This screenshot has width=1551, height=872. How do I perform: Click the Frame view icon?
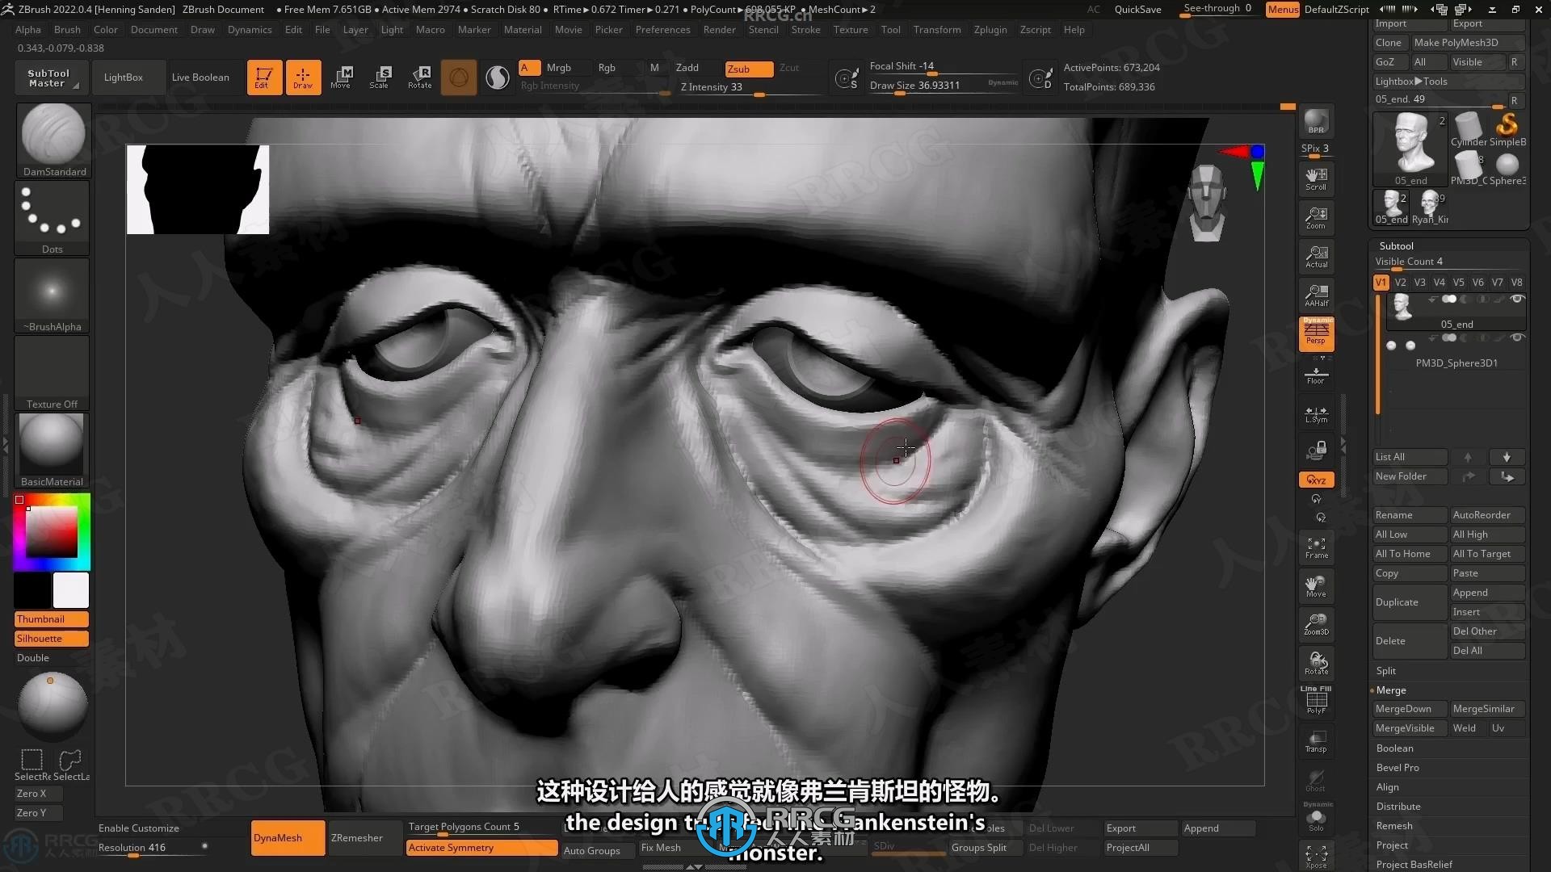pos(1316,548)
